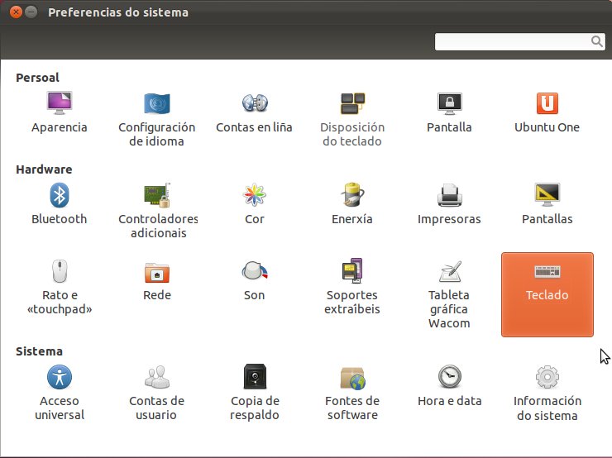The image size is (612, 458).
Task: Open the Enerxía battery icon
Action: pyautogui.click(x=352, y=194)
